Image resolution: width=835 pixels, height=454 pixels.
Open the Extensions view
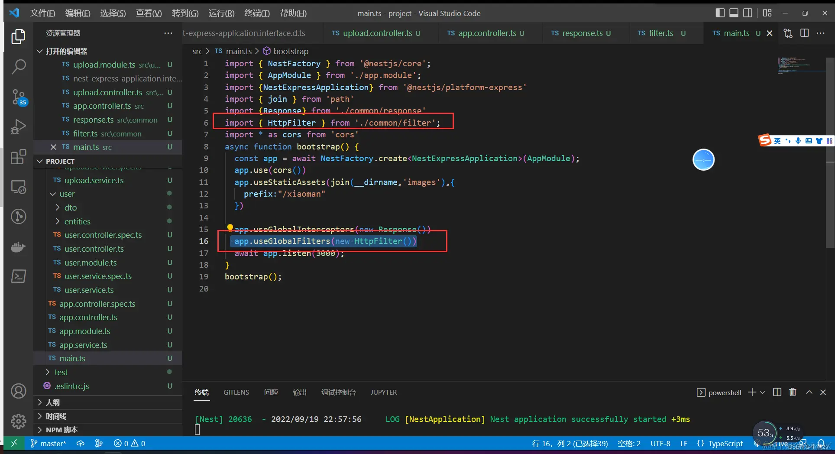pyautogui.click(x=18, y=157)
